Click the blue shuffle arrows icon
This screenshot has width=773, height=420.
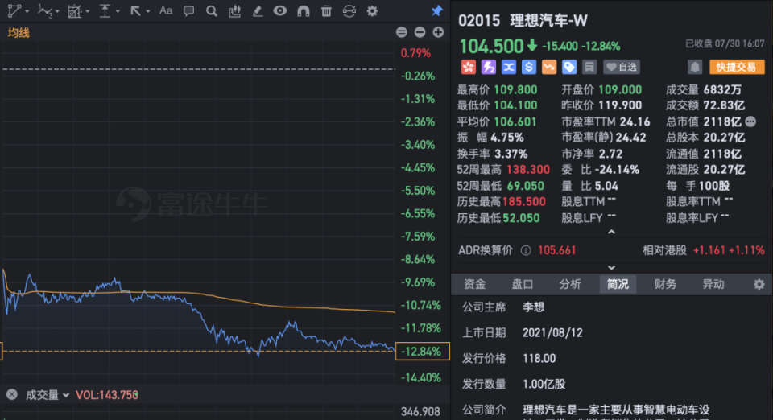509,67
